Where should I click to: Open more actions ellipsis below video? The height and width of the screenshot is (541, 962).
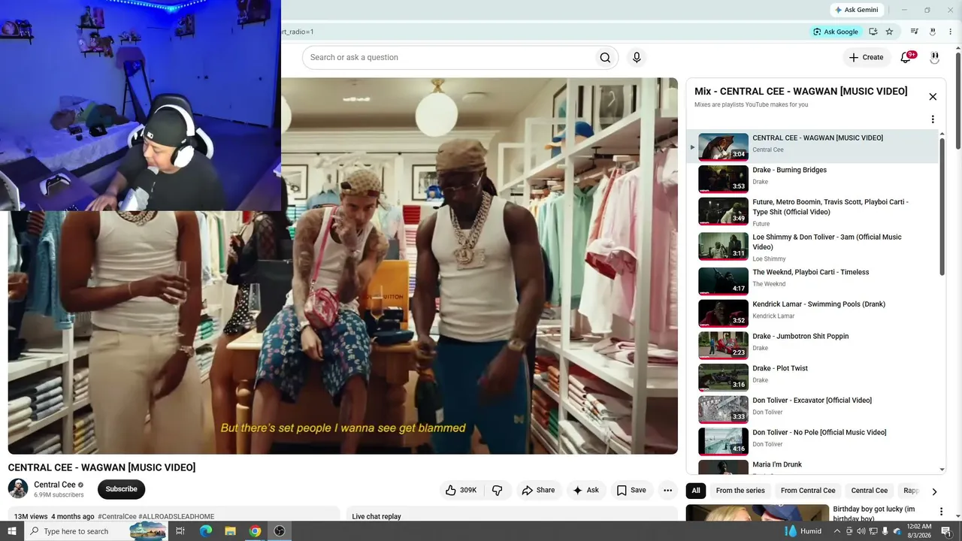[667, 490]
